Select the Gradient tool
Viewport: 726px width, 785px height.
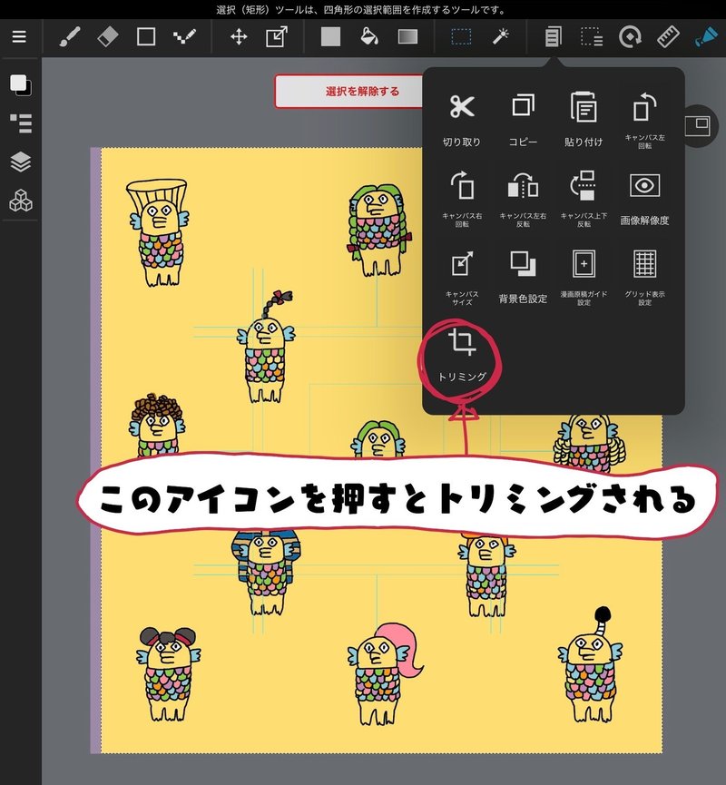coord(407,37)
